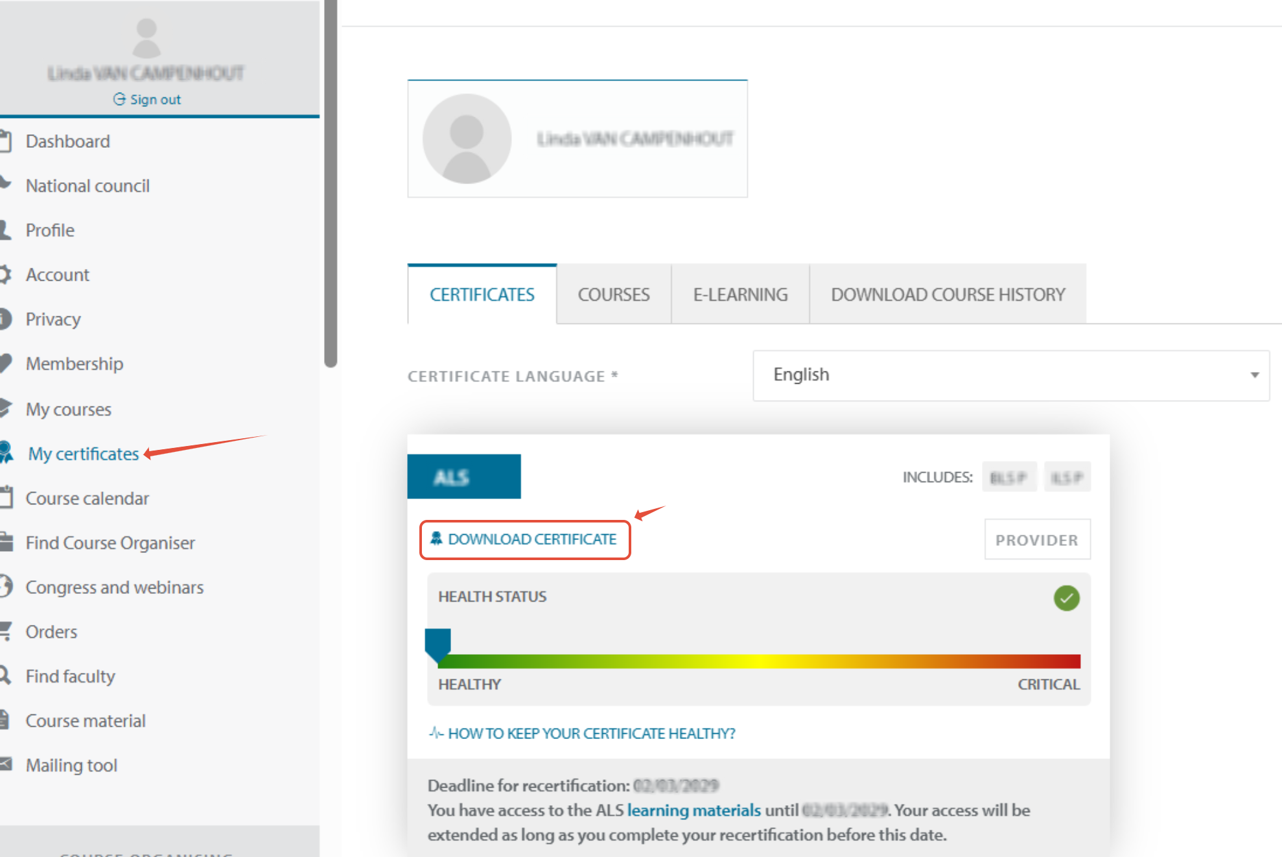Click the Orders shopping cart icon
Screen dimensions: 1282x857
tap(6, 631)
